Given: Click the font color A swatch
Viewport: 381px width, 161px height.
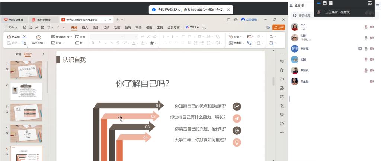Looking at the screenshot, I should [134, 43].
